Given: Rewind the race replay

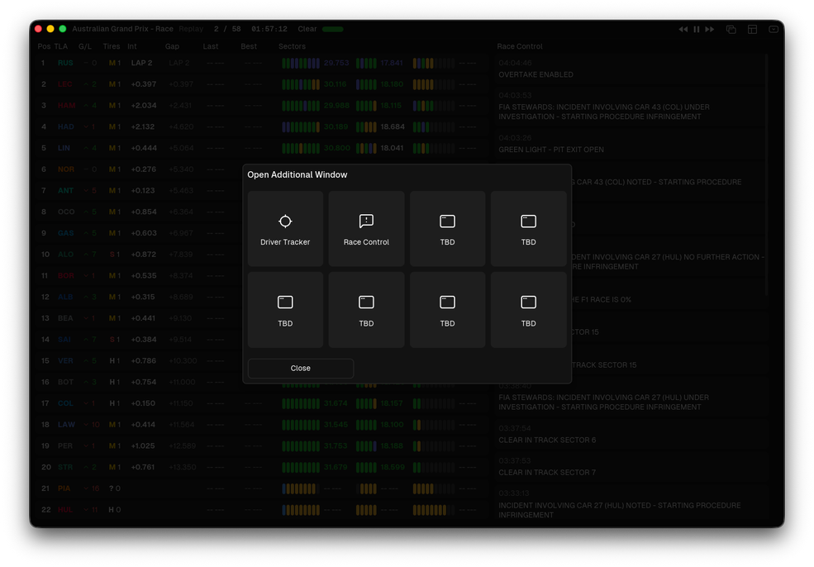Looking at the screenshot, I should [x=683, y=29].
